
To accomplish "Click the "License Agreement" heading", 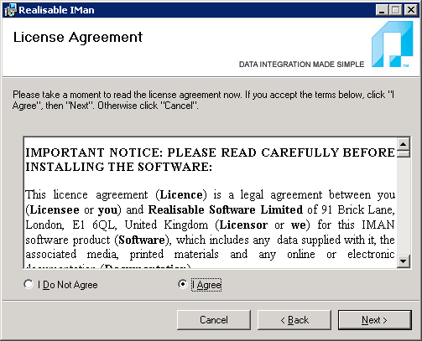I will (78, 38).
